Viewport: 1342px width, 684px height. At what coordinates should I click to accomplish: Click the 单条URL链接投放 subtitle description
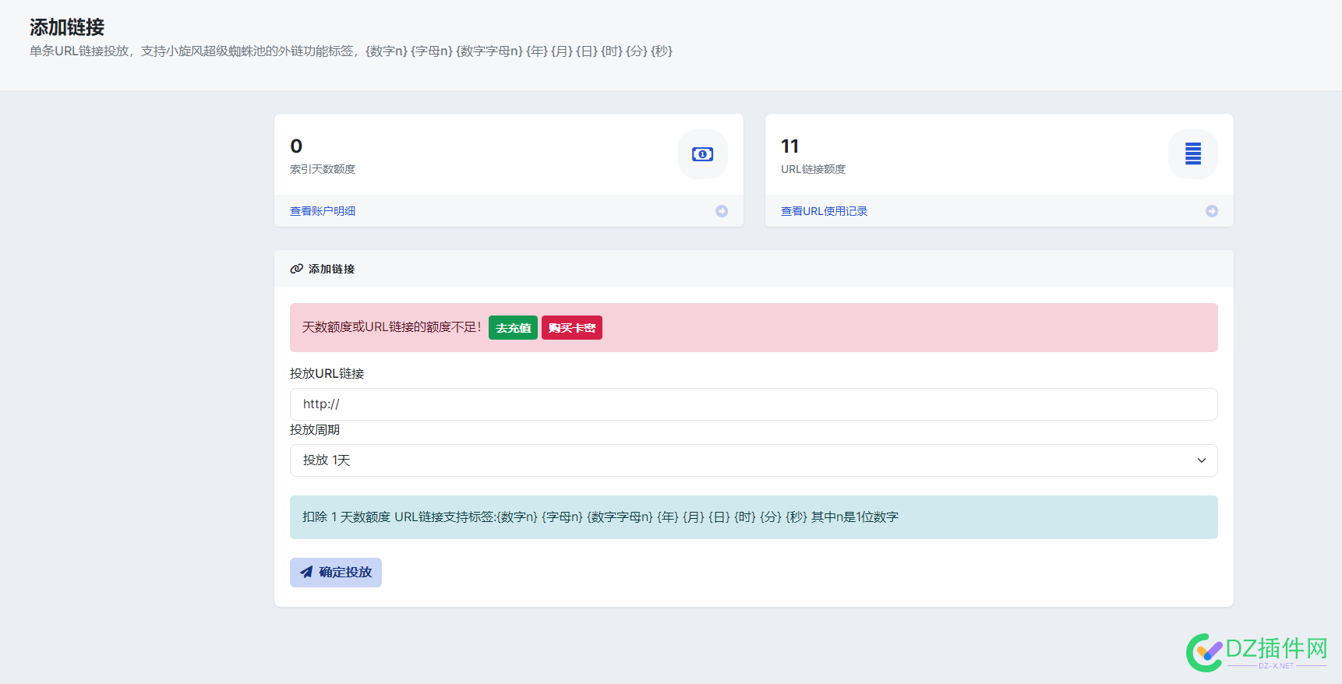[351, 51]
